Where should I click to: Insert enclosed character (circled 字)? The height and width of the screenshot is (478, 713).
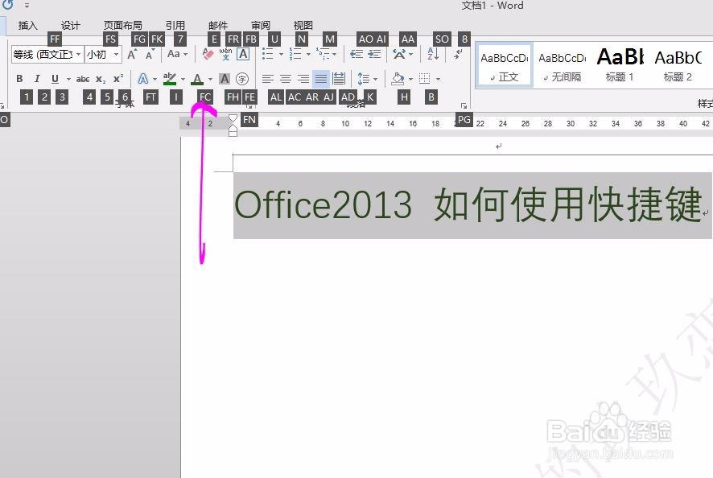click(x=242, y=79)
